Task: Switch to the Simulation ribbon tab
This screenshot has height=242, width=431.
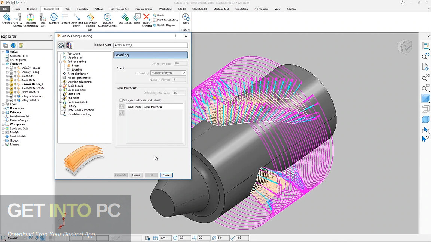Action: (242, 9)
